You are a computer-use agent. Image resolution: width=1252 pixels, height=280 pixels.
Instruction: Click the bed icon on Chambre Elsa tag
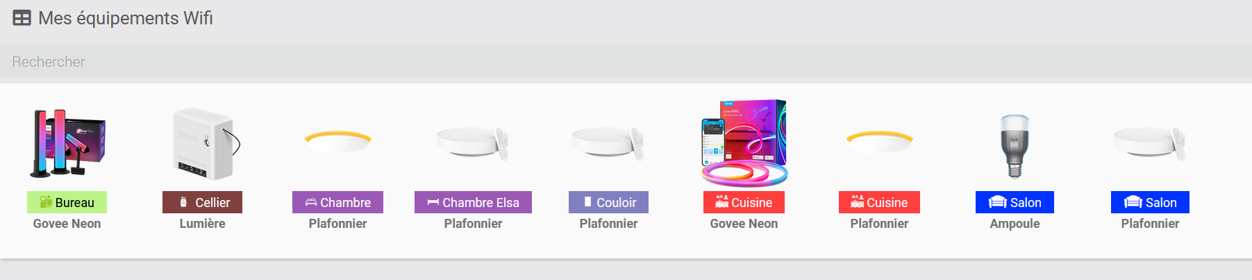433,202
